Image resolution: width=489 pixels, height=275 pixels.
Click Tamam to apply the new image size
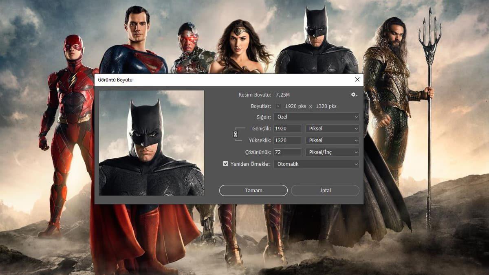[x=253, y=190]
